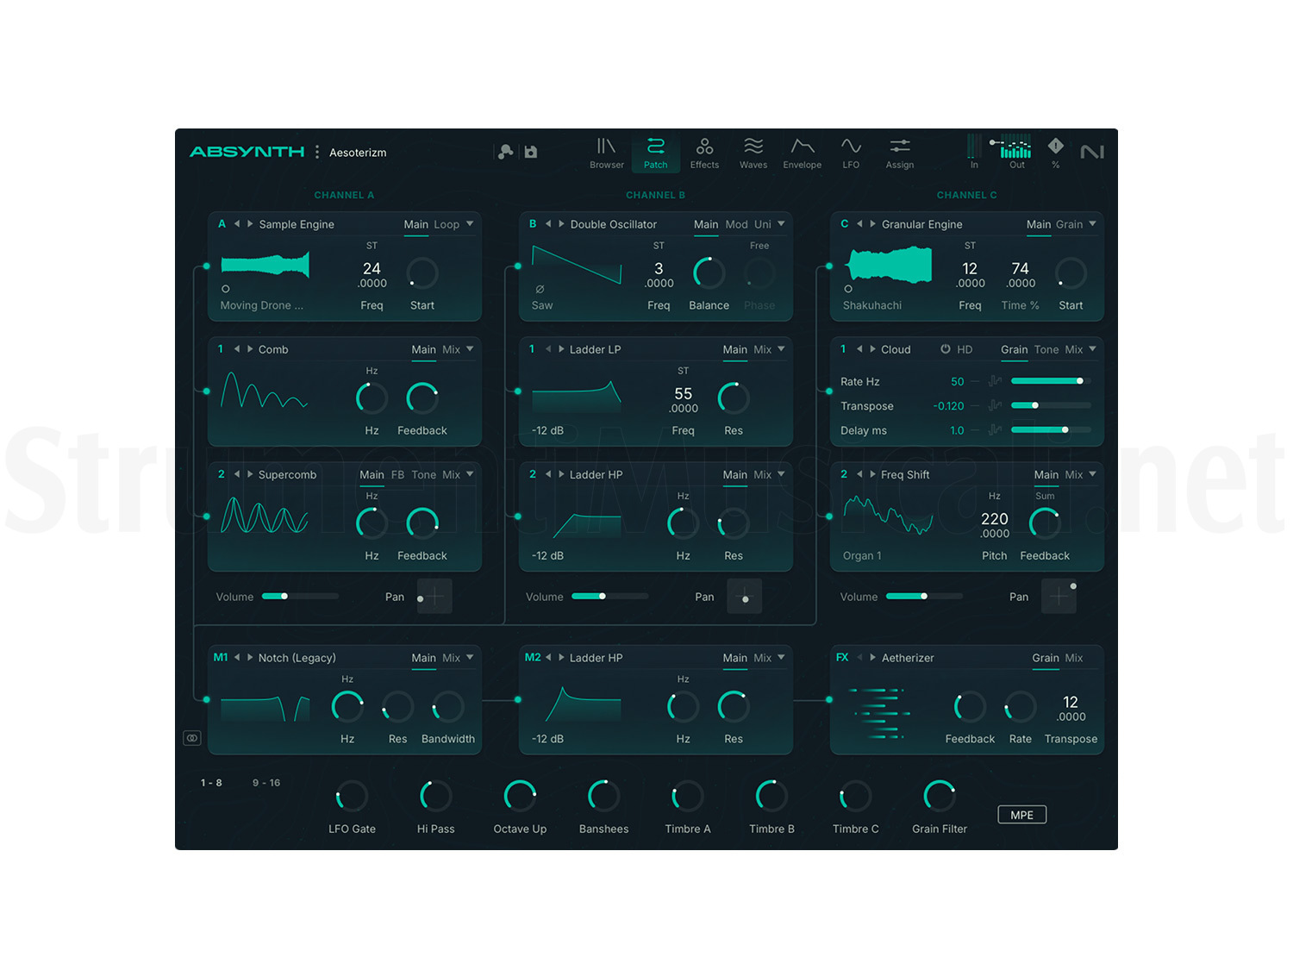Image resolution: width=1293 pixels, height=970 pixels.
Task: Open the Mix tab in Aetherizer
Action: coord(1074,658)
